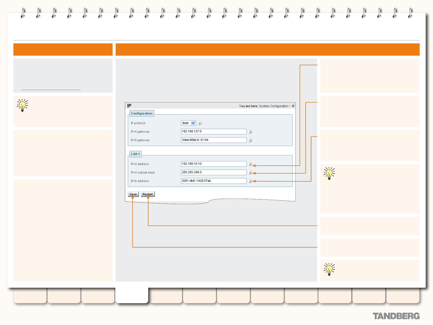Click the info icon beside IPv6 gateway

click(250, 140)
